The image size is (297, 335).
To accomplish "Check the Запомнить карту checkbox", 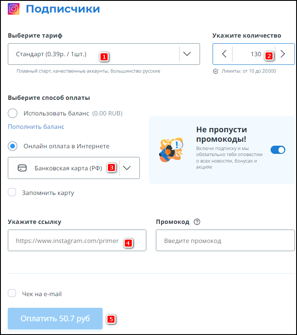I will point(12,192).
